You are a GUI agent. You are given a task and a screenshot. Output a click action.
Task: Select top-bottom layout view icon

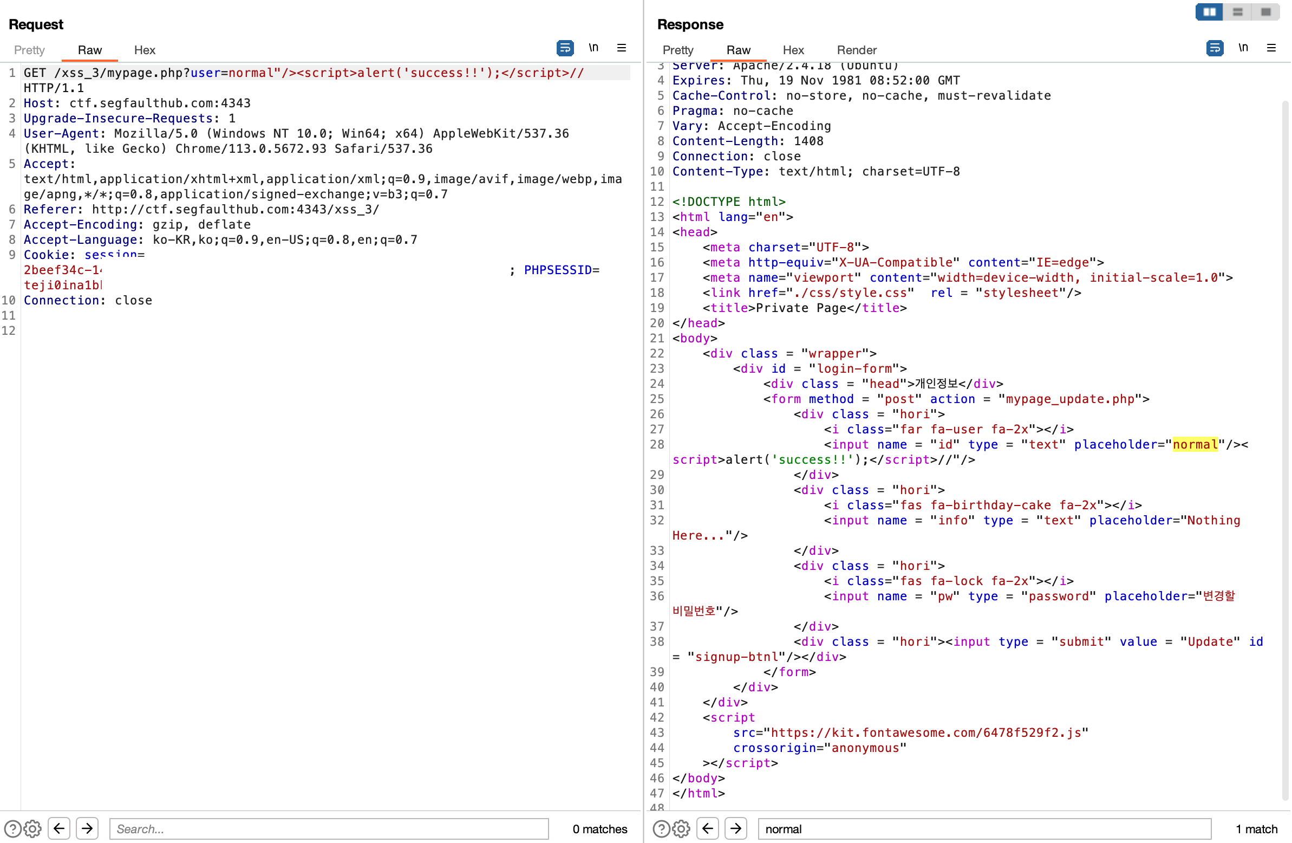pyautogui.click(x=1238, y=12)
